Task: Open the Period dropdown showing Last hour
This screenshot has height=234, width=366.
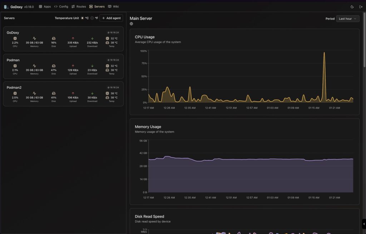Action: (347, 19)
